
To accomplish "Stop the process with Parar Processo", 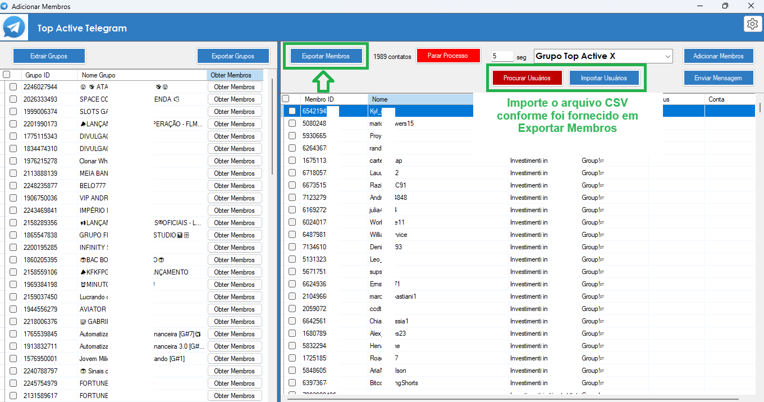I will coord(449,56).
